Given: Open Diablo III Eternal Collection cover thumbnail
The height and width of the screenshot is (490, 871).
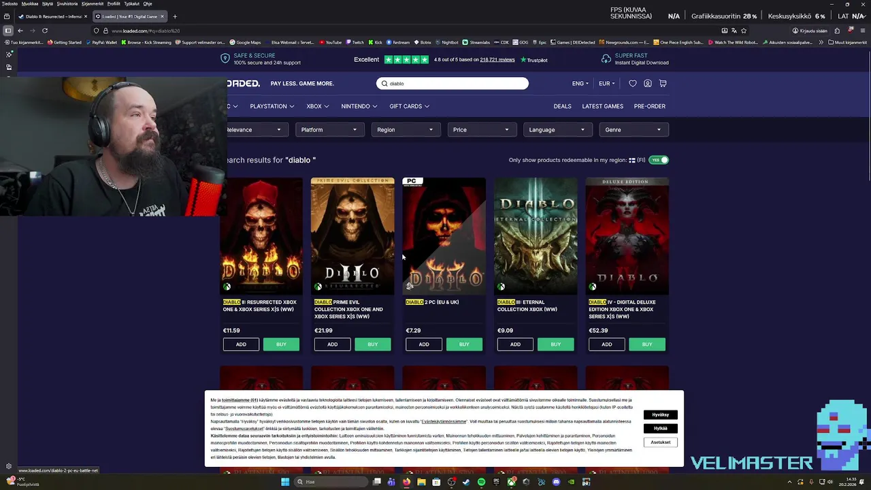Looking at the screenshot, I should tap(536, 236).
